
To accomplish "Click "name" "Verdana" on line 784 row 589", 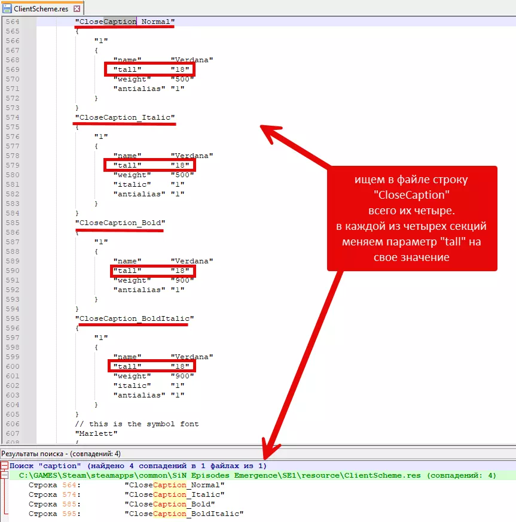I will click(163, 261).
